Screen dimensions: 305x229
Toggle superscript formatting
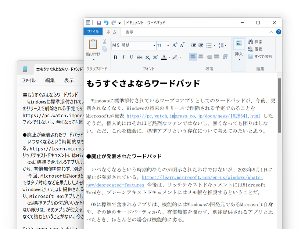[x=156, y=57]
